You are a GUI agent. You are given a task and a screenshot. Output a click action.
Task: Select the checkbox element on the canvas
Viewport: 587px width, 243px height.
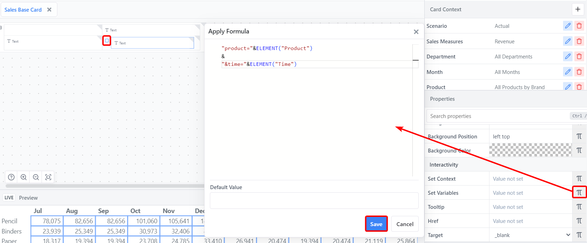pyautogui.click(x=107, y=40)
